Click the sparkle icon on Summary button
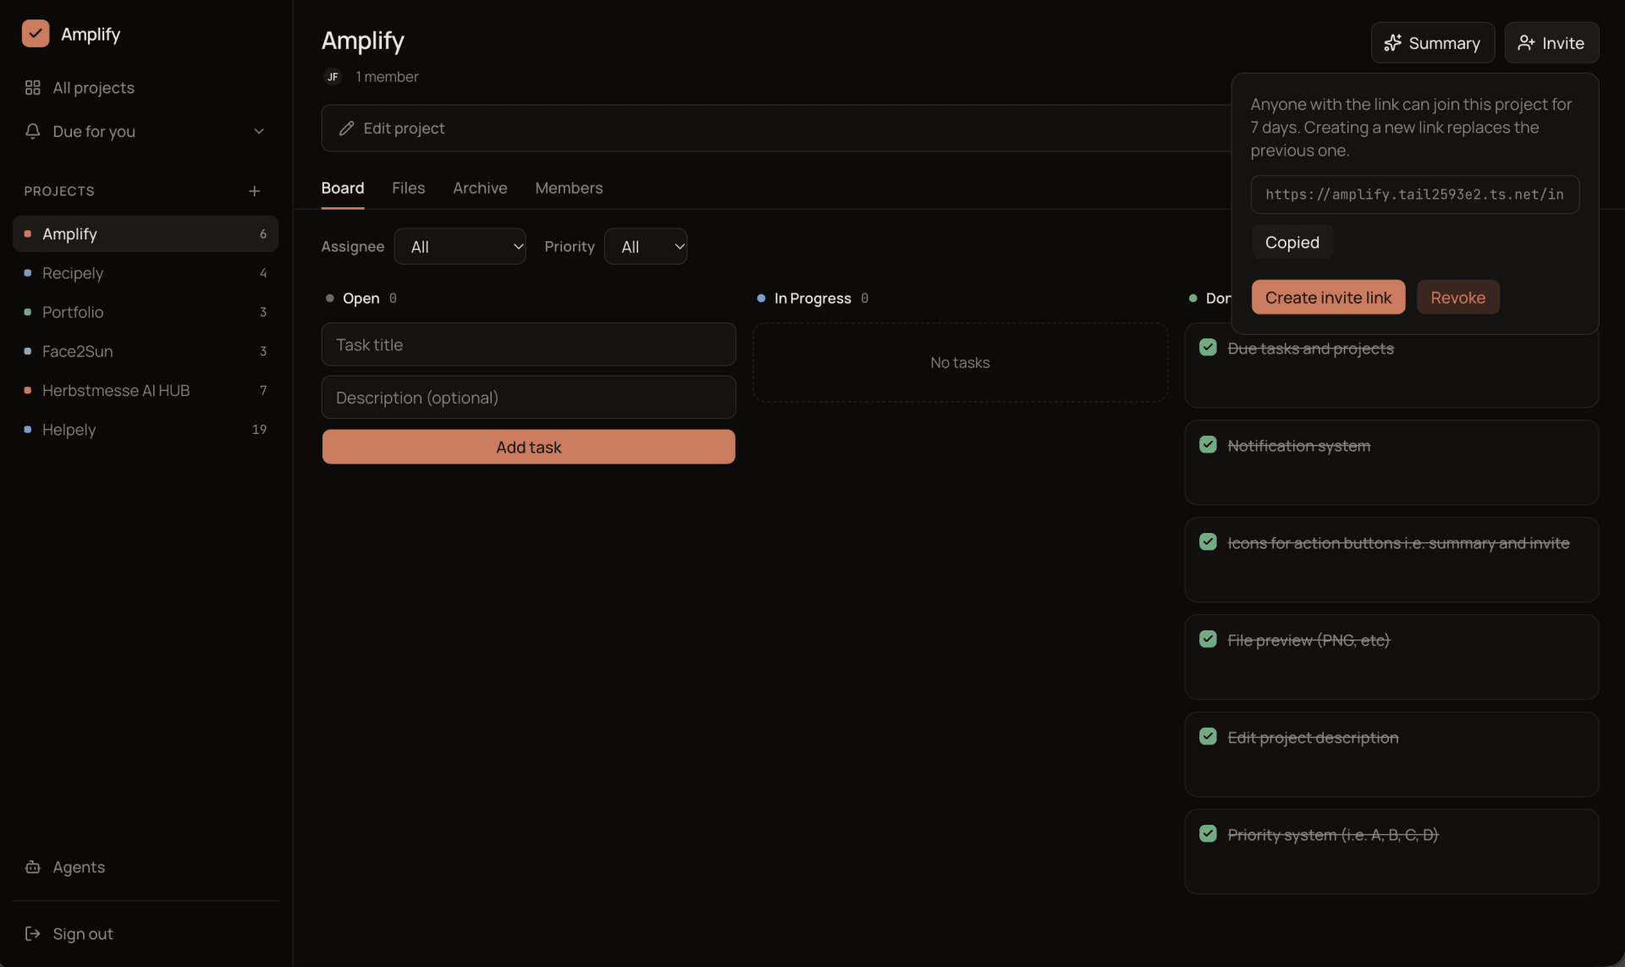Image resolution: width=1625 pixels, height=967 pixels. [1392, 43]
